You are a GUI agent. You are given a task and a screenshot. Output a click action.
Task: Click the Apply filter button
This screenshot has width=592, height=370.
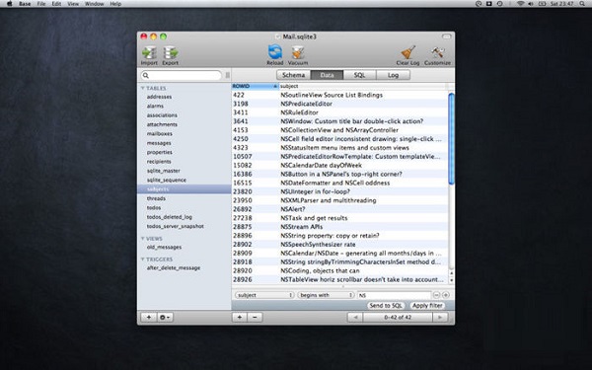coord(427,306)
